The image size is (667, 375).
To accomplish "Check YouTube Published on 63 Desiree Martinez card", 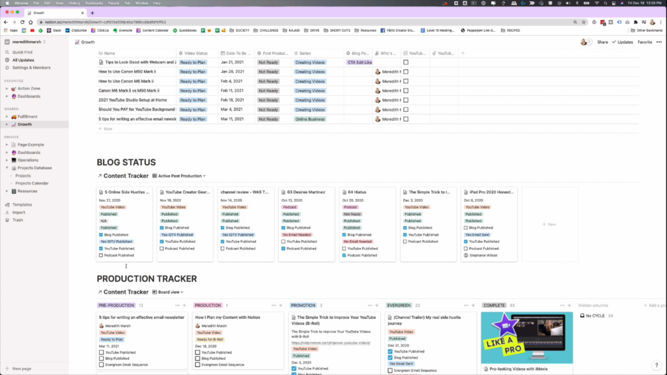I will pyautogui.click(x=283, y=242).
